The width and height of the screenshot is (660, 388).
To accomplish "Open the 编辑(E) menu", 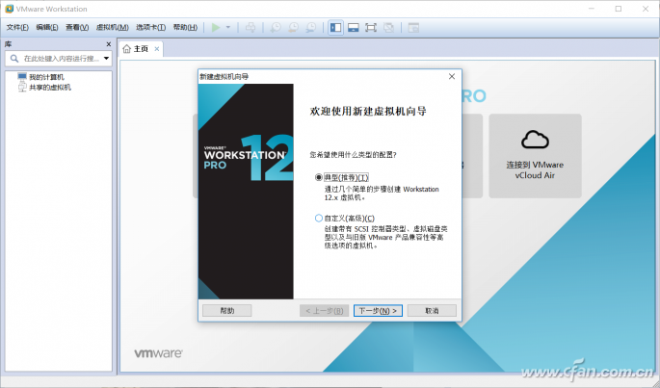I will pyautogui.click(x=46, y=27).
